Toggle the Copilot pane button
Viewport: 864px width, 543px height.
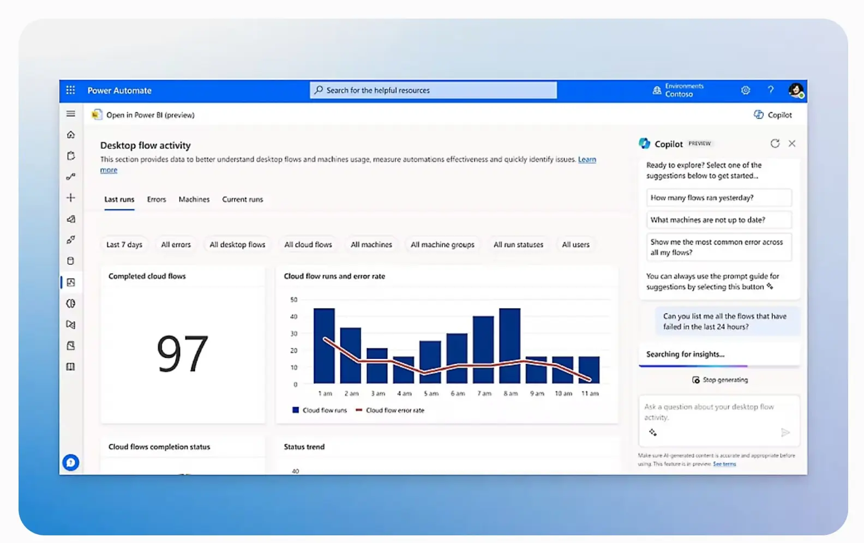click(773, 115)
